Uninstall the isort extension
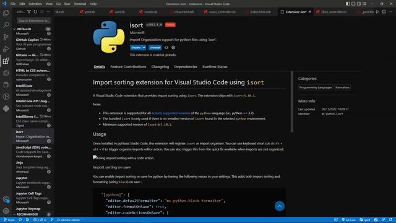396x223 pixels. [155, 48]
